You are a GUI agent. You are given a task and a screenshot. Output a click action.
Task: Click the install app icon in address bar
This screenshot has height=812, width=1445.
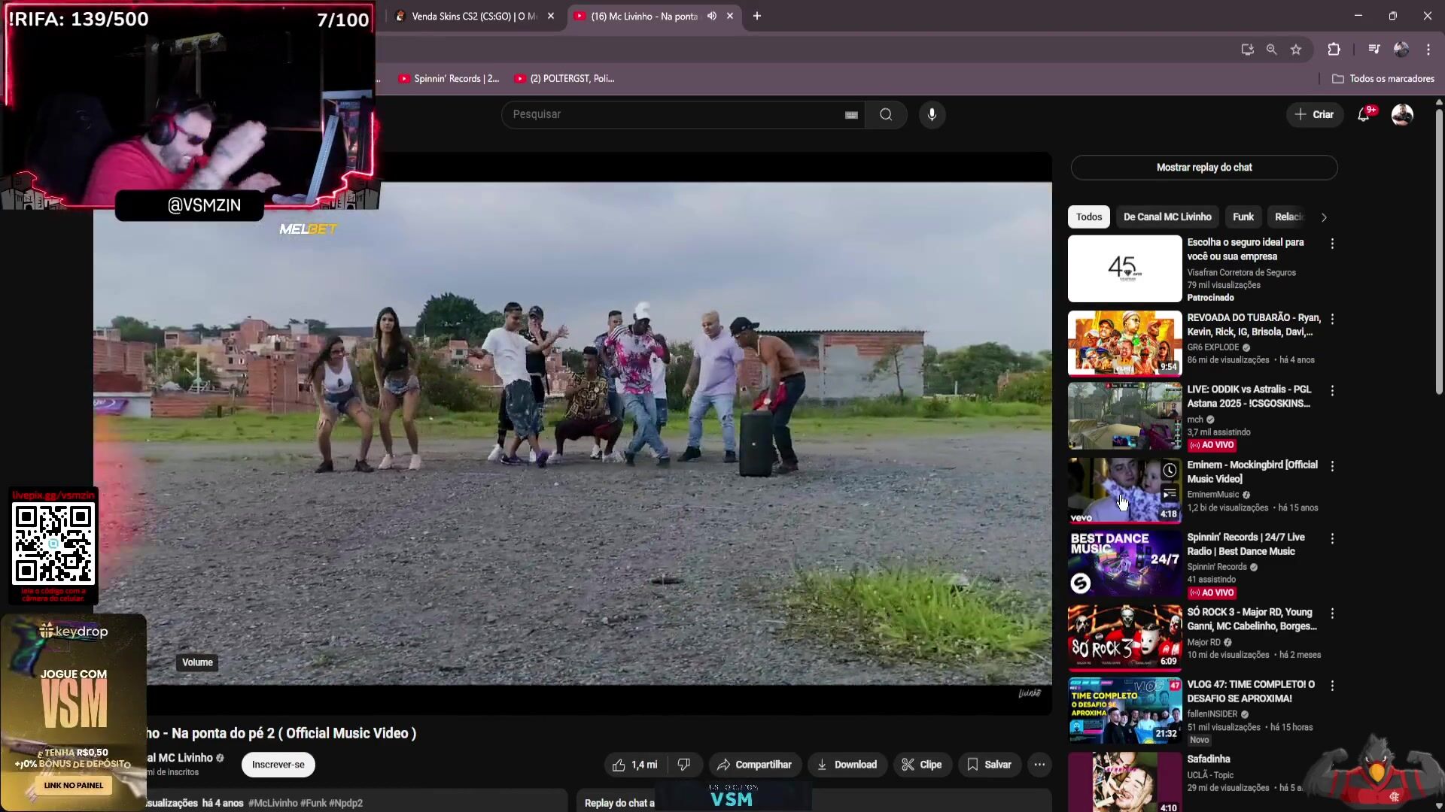pyautogui.click(x=1247, y=50)
